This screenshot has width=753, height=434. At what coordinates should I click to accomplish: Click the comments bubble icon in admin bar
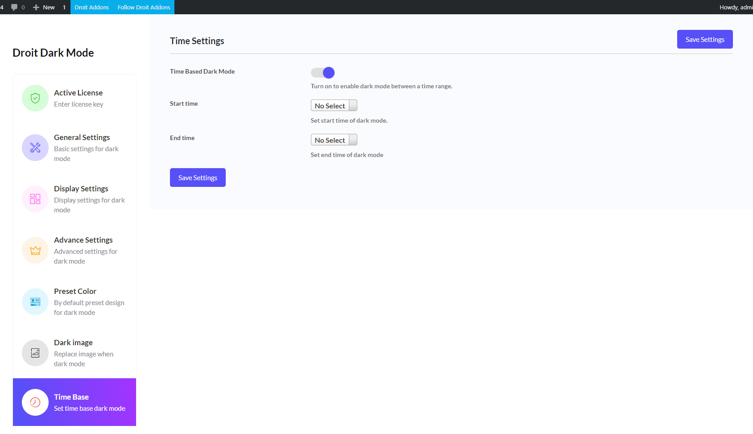(x=14, y=7)
